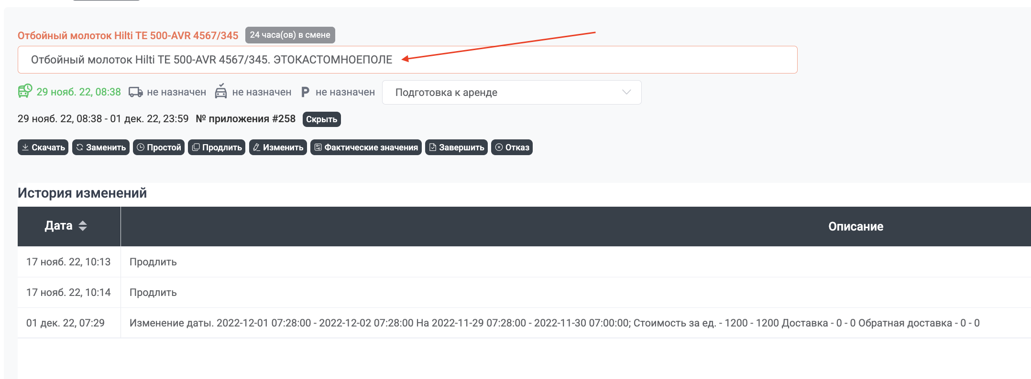Click the Описание column header
The height and width of the screenshot is (379, 1031).
(856, 226)
